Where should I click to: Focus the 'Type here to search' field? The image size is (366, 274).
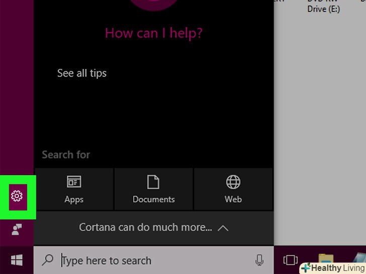(151, 260)
